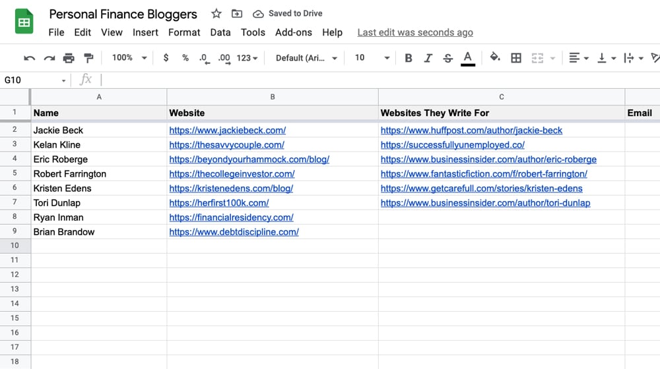The width and height of the screenshot is (660, 369).
Task: Open the Data menu
Action: 220,32
